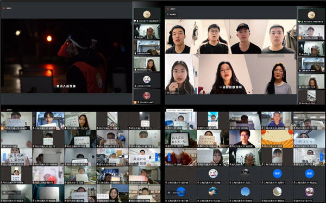This screenshot has width=326, height=203.
Task: Toggle the muted mic on the 西安交通大学-王若仁 tile
Action: pos(294,128)
